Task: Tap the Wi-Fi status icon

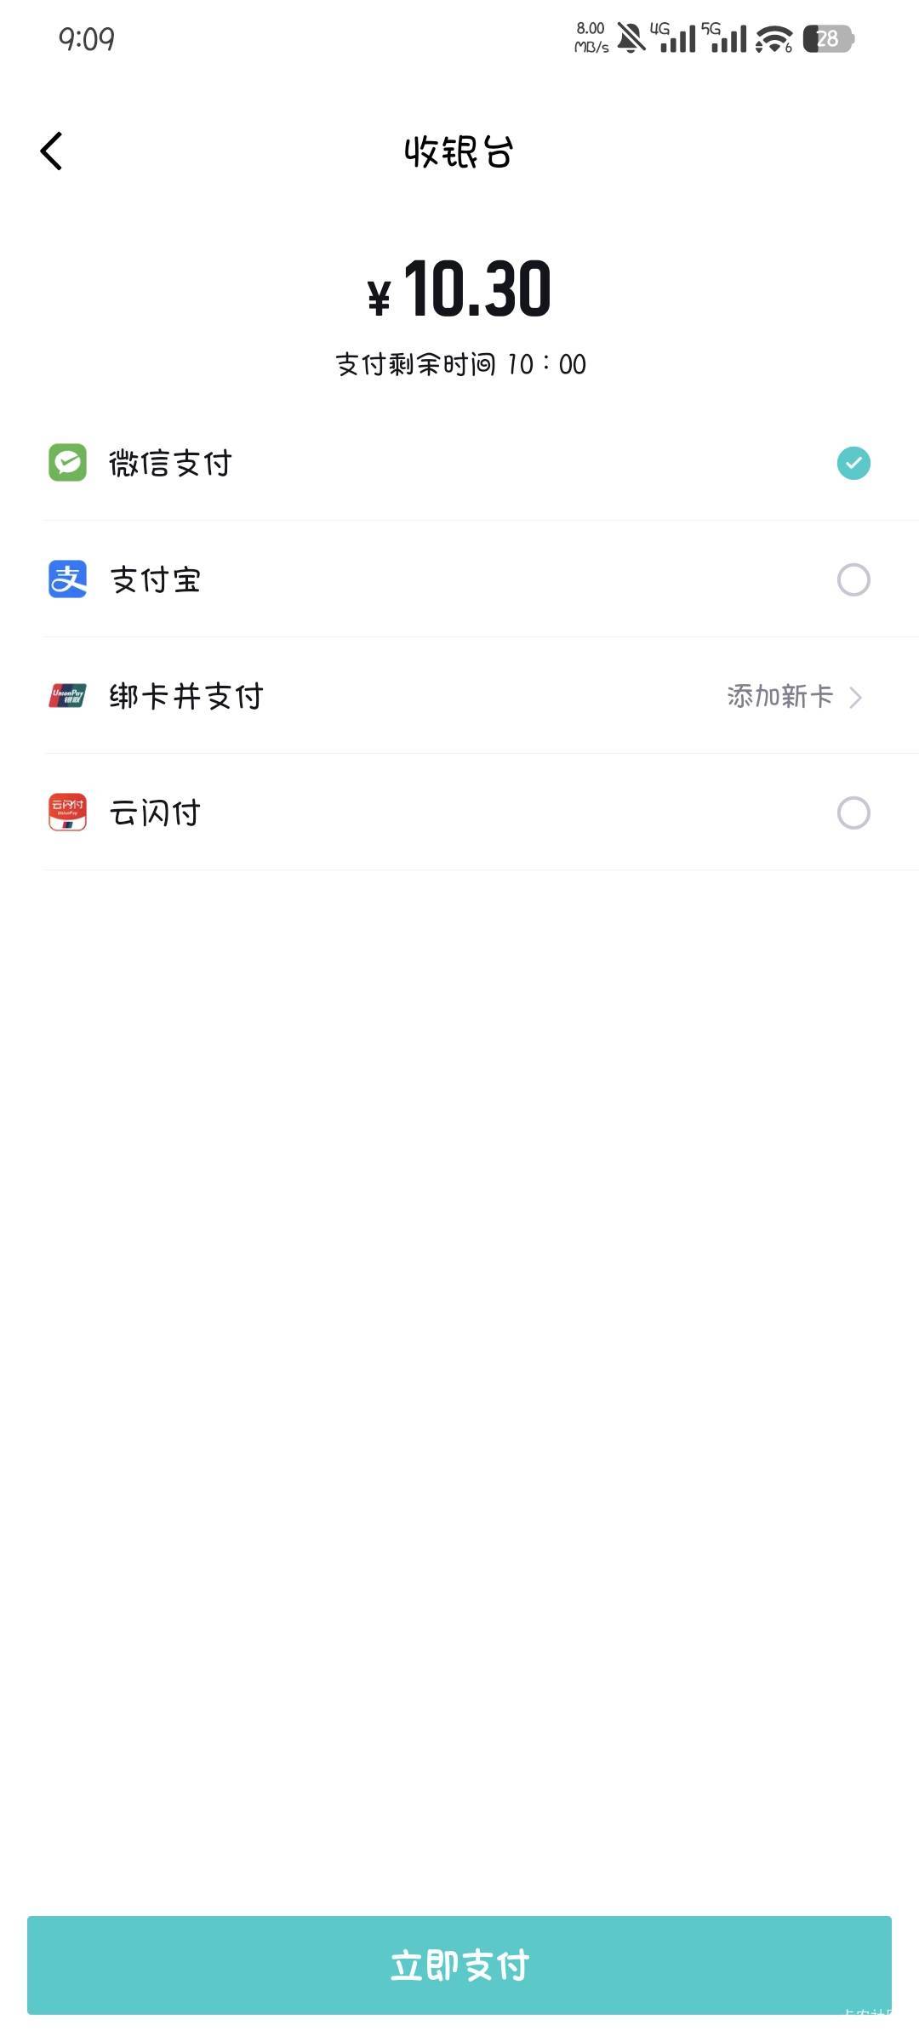Action: (773, 38)
